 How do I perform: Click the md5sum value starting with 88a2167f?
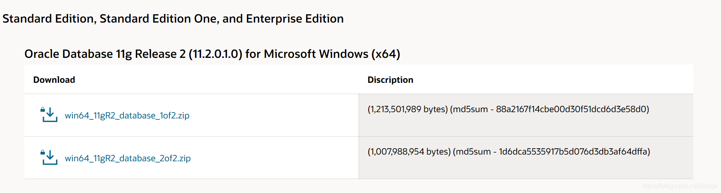click(571, 109)
